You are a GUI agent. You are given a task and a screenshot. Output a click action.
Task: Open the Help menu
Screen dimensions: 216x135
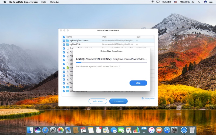[44, 2]
